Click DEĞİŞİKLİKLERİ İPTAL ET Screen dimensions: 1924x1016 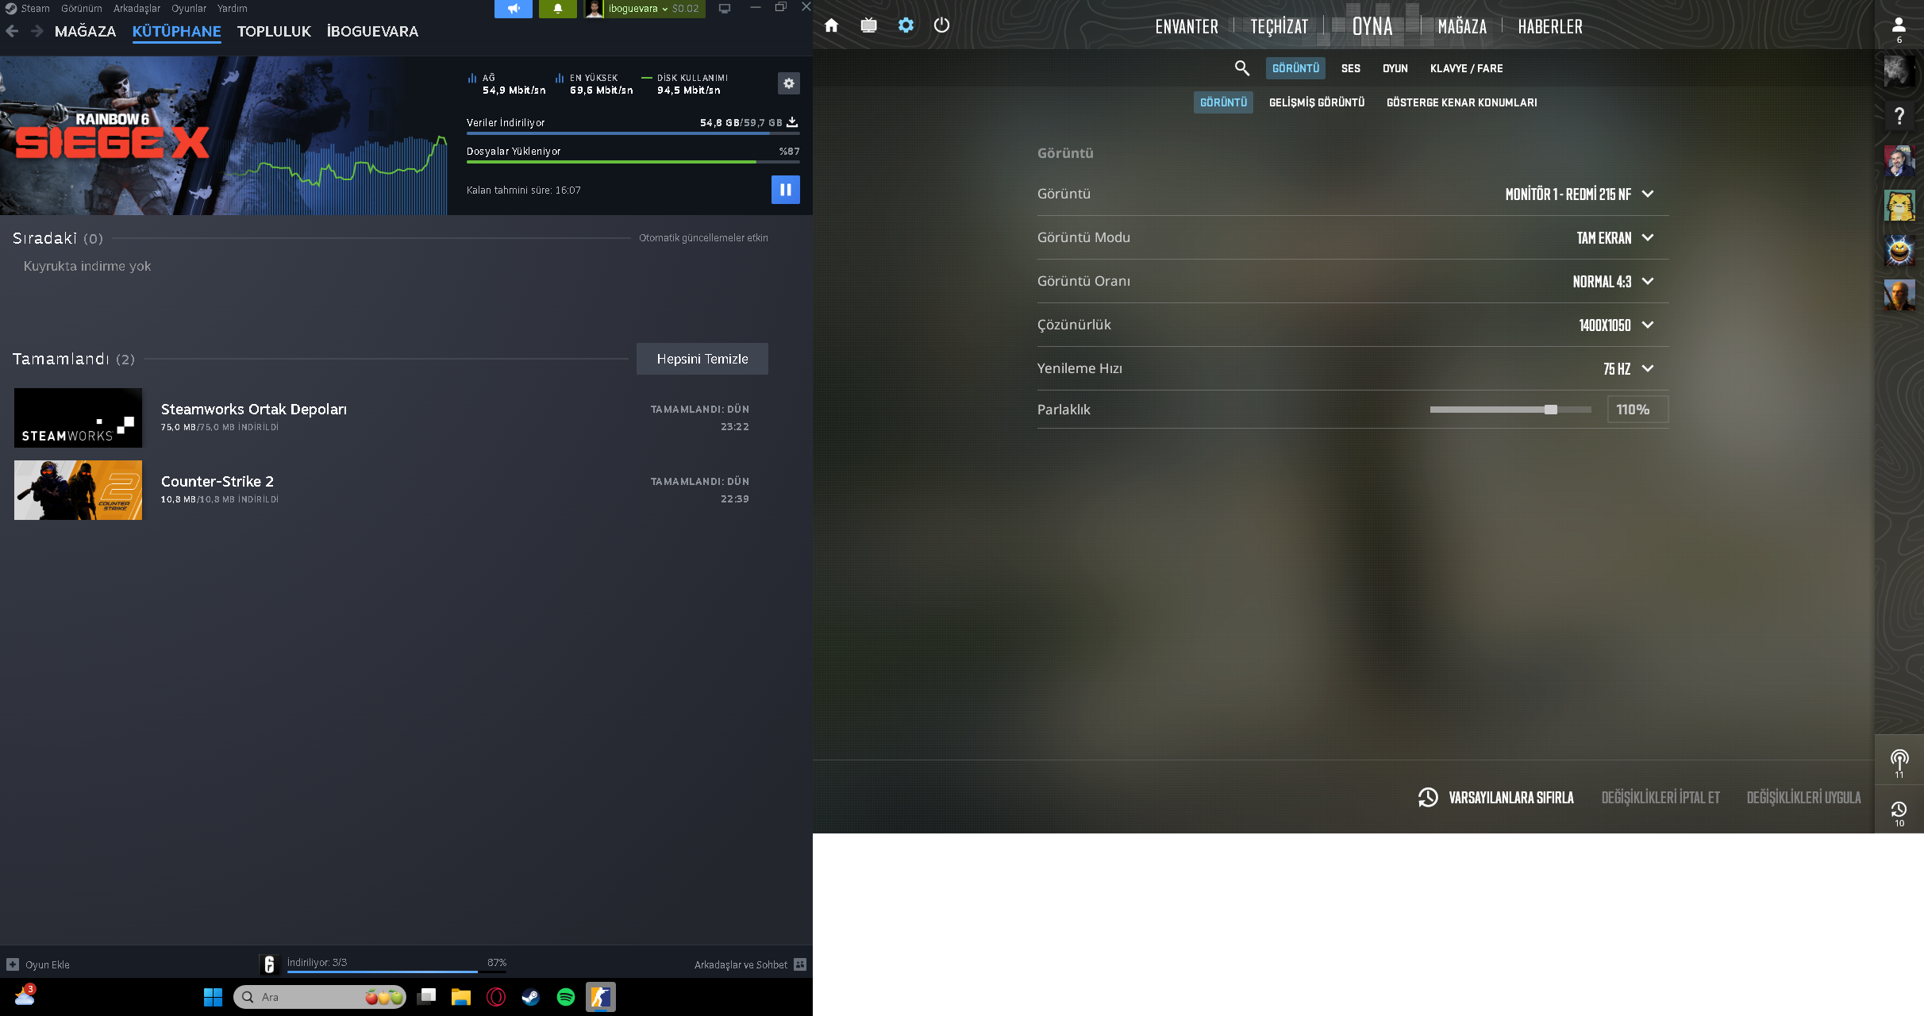tap(1660, 798)
